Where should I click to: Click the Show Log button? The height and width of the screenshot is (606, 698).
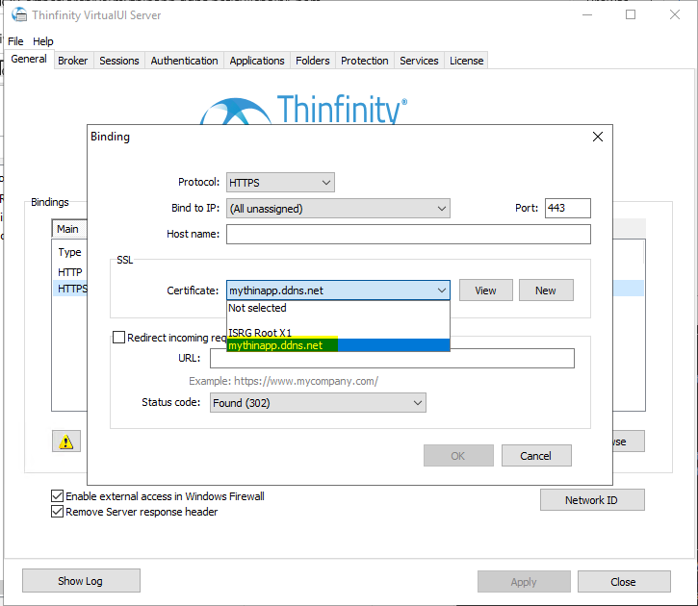pos(81,581)
